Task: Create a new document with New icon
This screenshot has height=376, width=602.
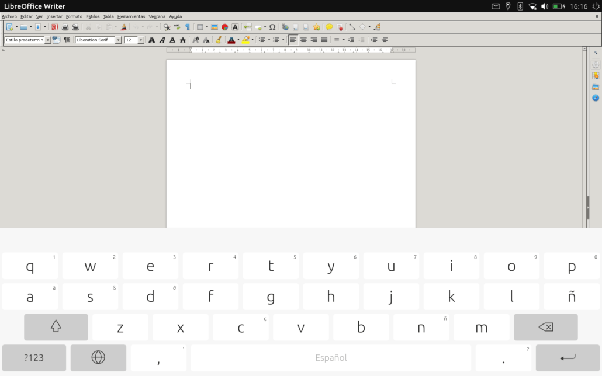Action: pos(9,27)
